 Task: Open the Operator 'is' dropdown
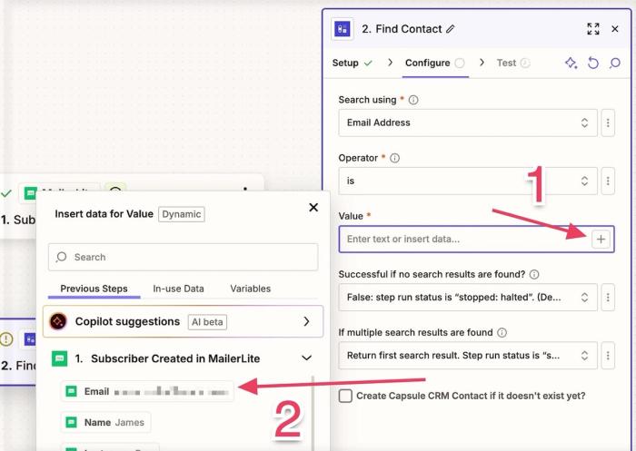(468, 181)
